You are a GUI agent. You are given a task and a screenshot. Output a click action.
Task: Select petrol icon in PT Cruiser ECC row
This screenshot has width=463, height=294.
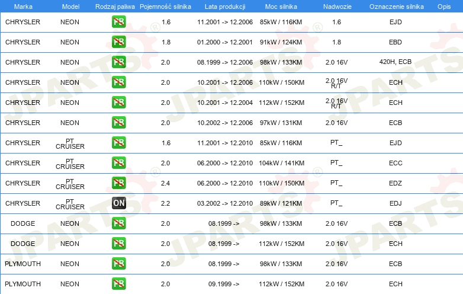coord(118,163)
